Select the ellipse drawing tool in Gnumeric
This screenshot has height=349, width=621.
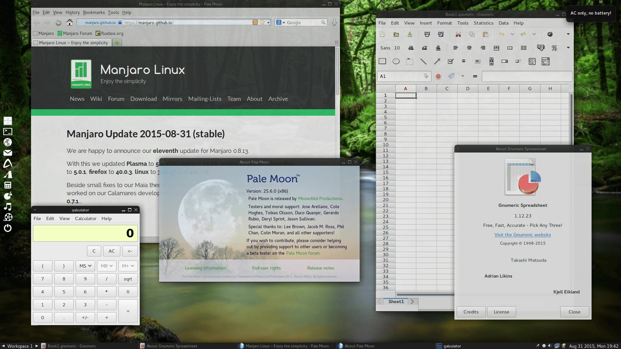coord(396,61)
